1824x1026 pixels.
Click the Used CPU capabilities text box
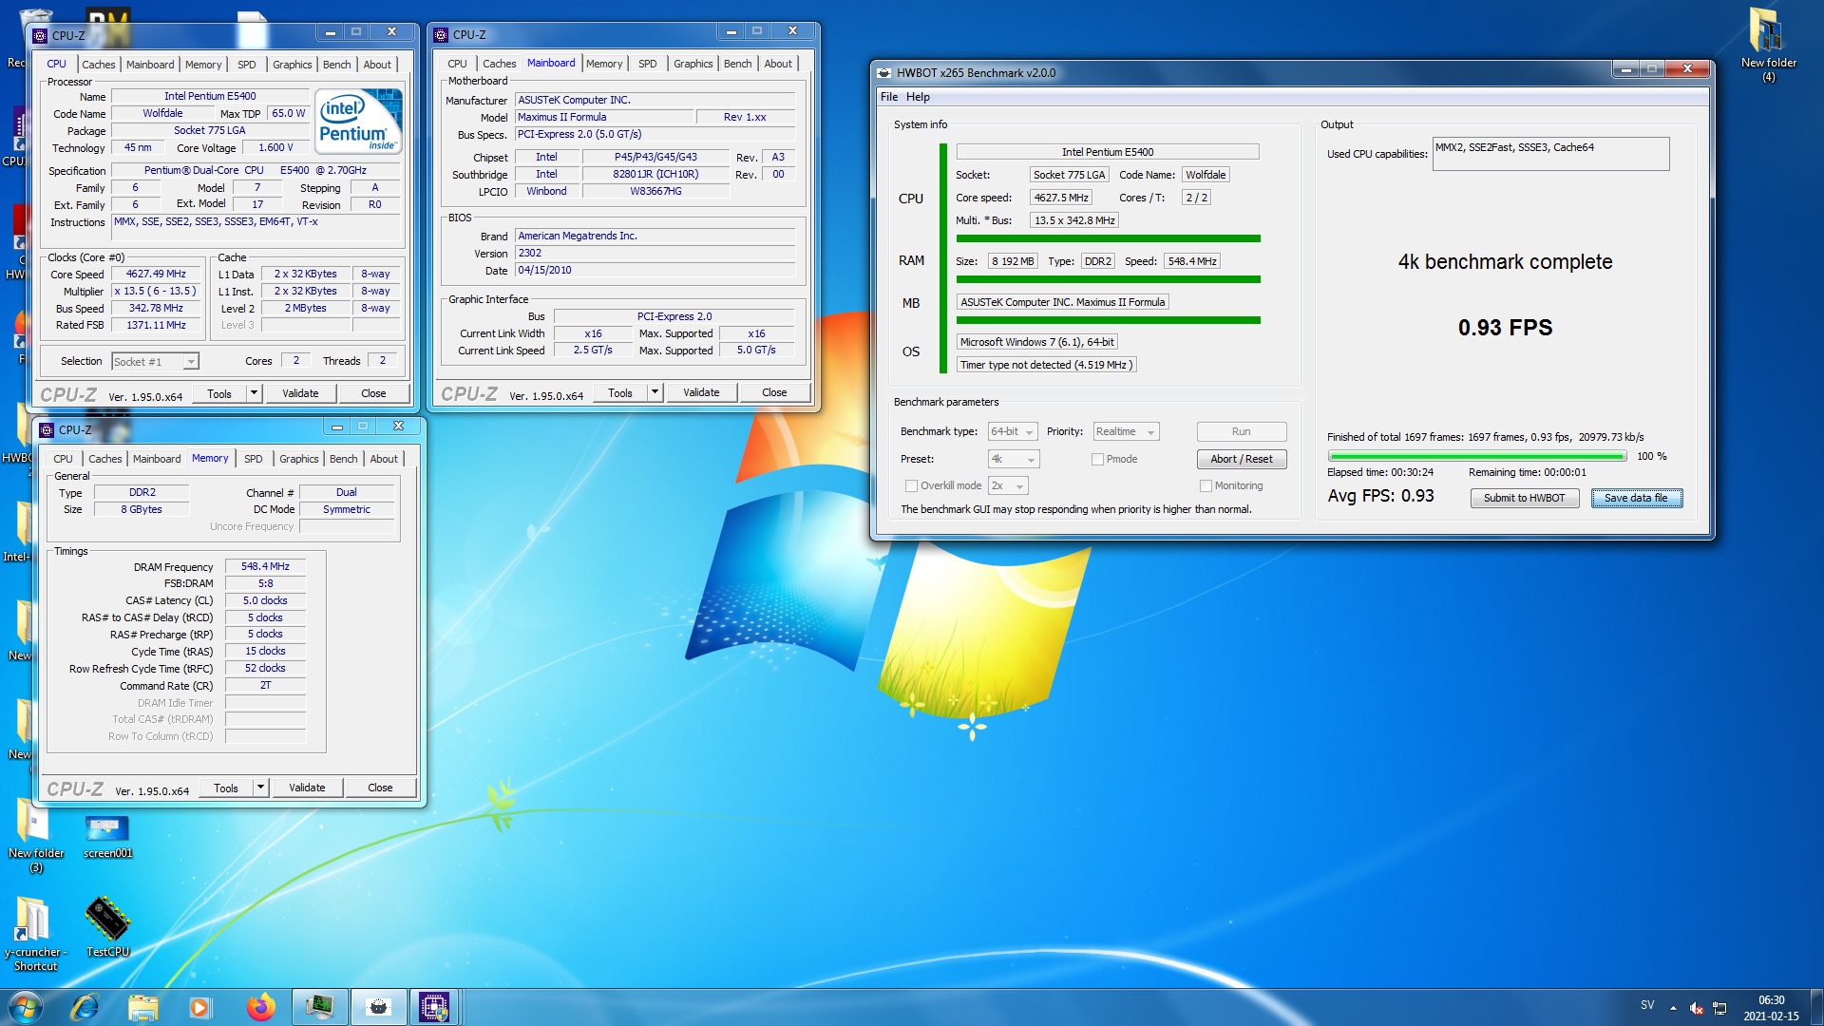click(1550, 154)
